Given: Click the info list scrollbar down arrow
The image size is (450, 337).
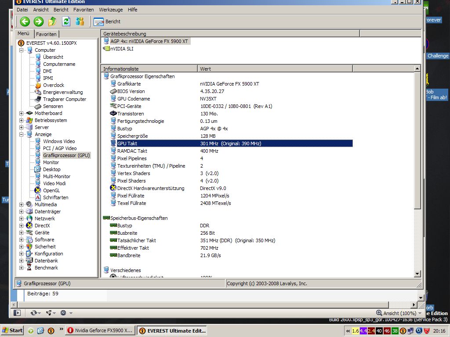Looking at the screenshot, I should tap(417, 274).
